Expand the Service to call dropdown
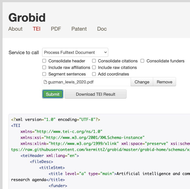Image resolution: width=190 pixels, height=189 pixels. (x=75, y=53)
